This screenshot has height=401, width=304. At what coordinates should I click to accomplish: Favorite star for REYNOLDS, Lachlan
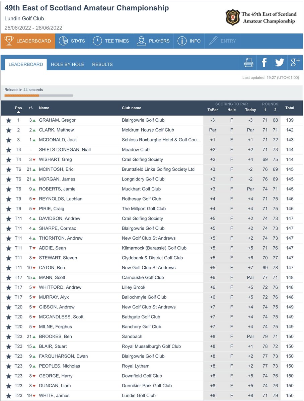(9, 199)
